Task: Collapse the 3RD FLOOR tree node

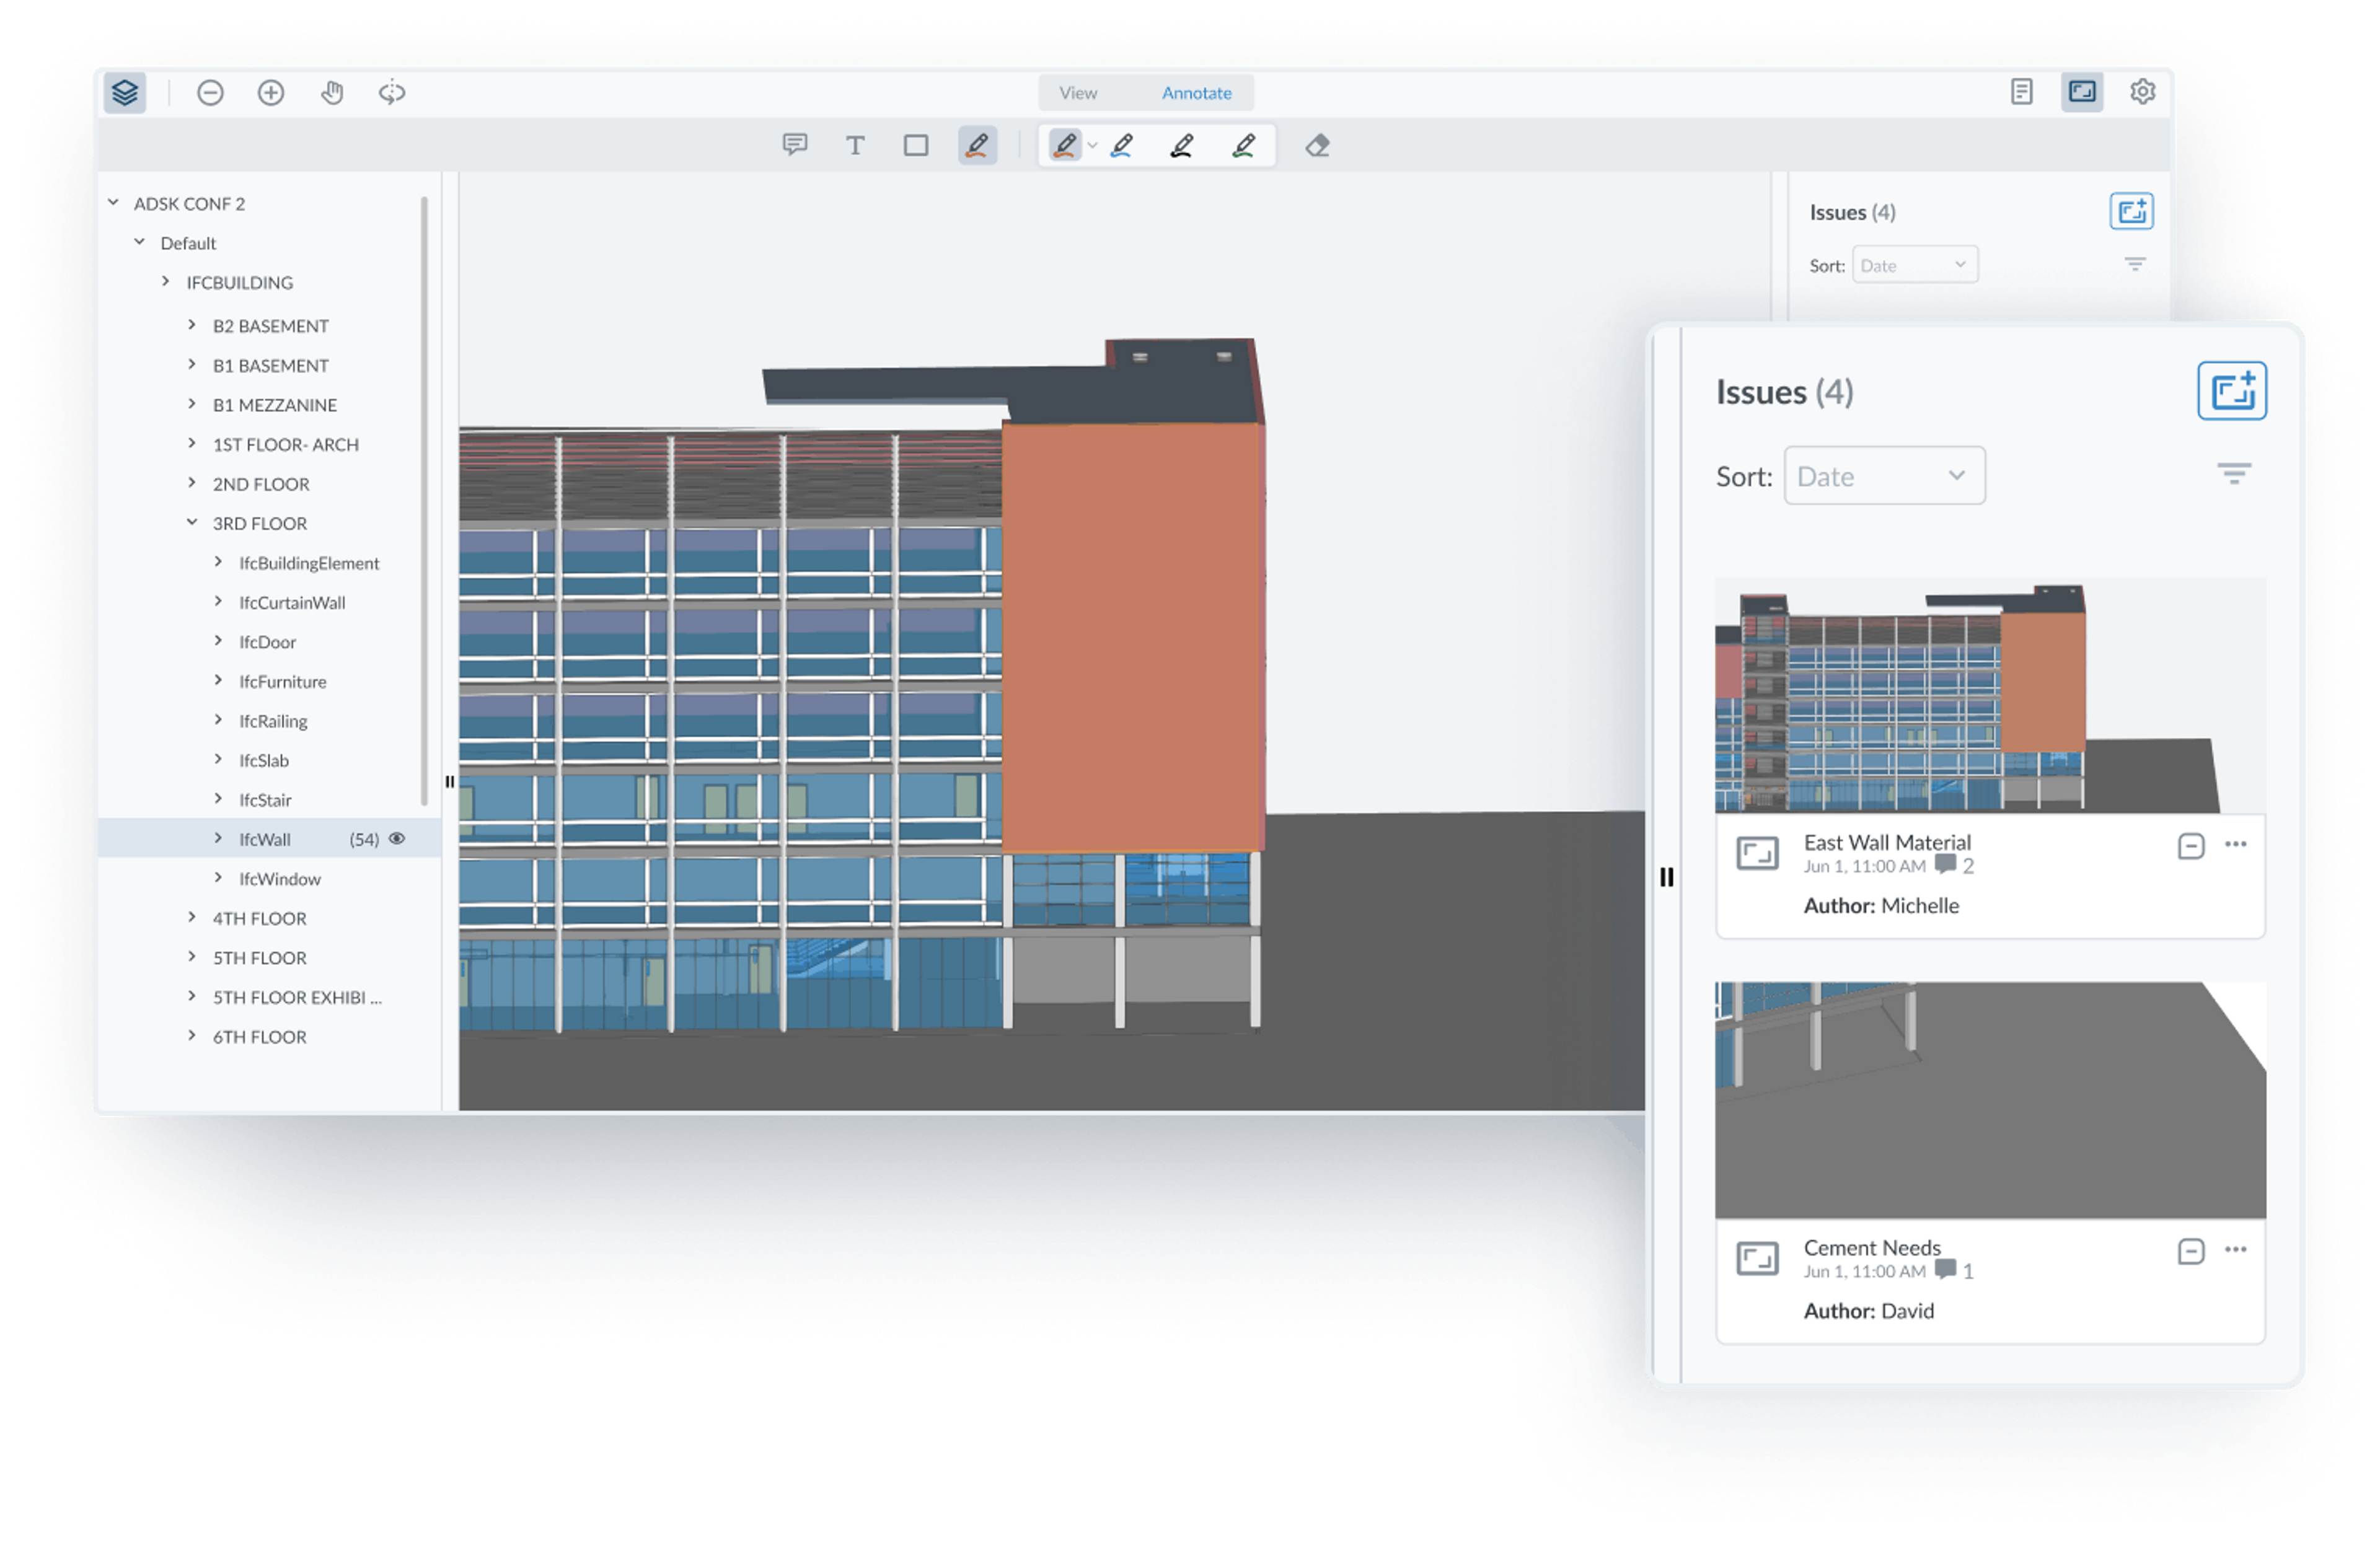Action: point(192,523)
